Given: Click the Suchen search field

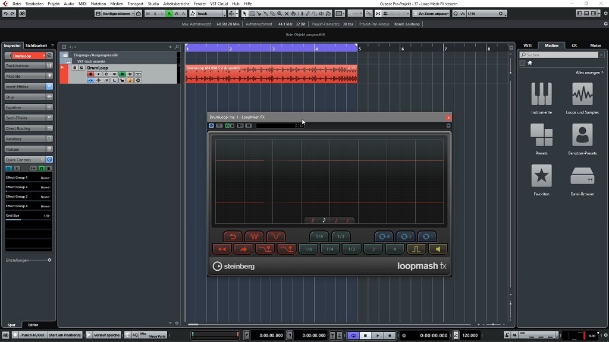Looking at the screenshot, I should click(559, 55).
